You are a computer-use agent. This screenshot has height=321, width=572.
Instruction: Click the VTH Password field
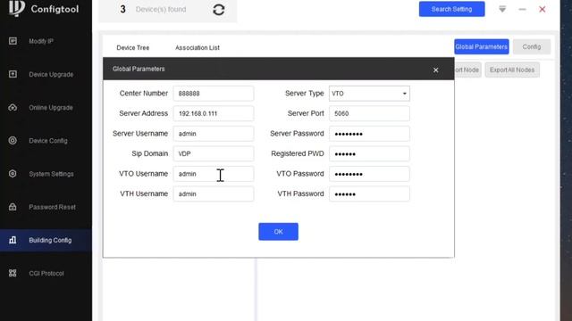pyautogui.click(x=369, y=194)
